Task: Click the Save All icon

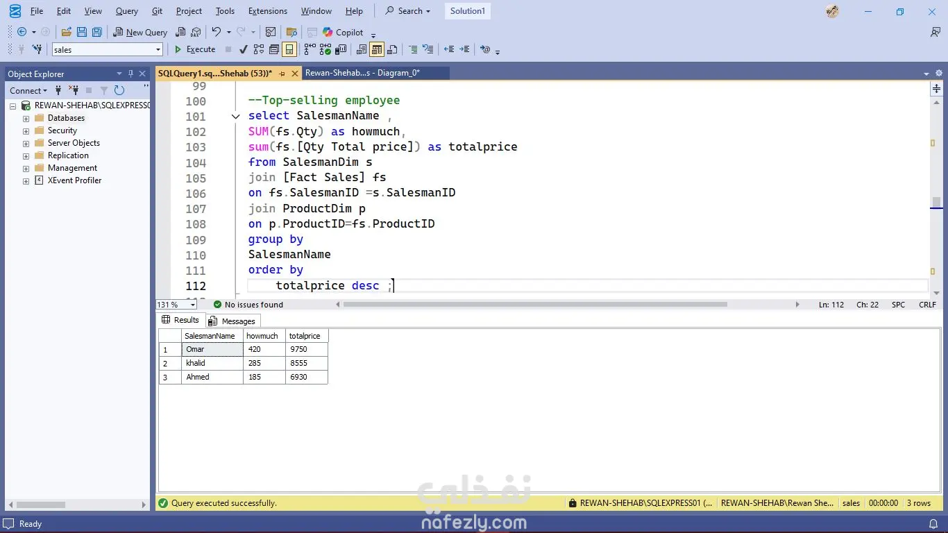Action: coord(97,32)
